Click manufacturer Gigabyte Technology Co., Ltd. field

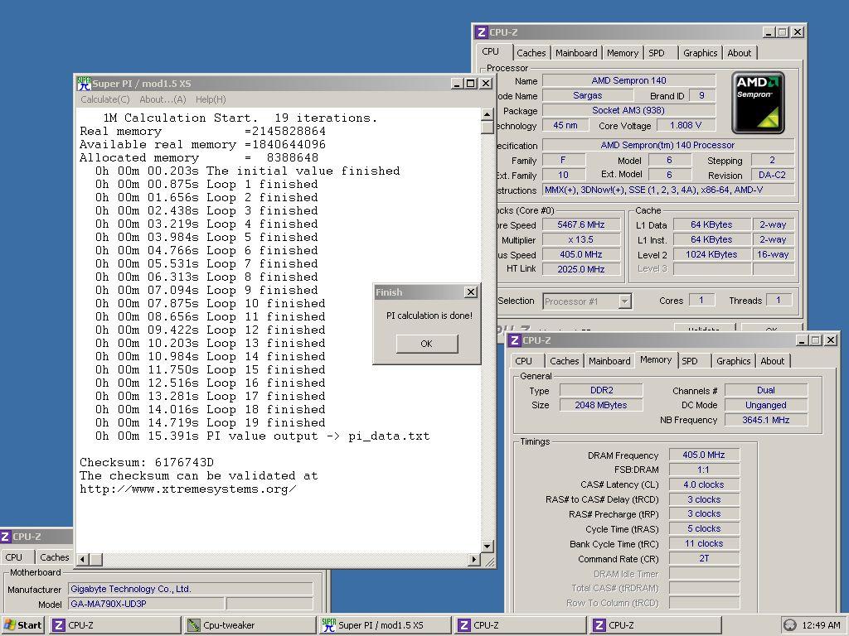click(190, 589)
